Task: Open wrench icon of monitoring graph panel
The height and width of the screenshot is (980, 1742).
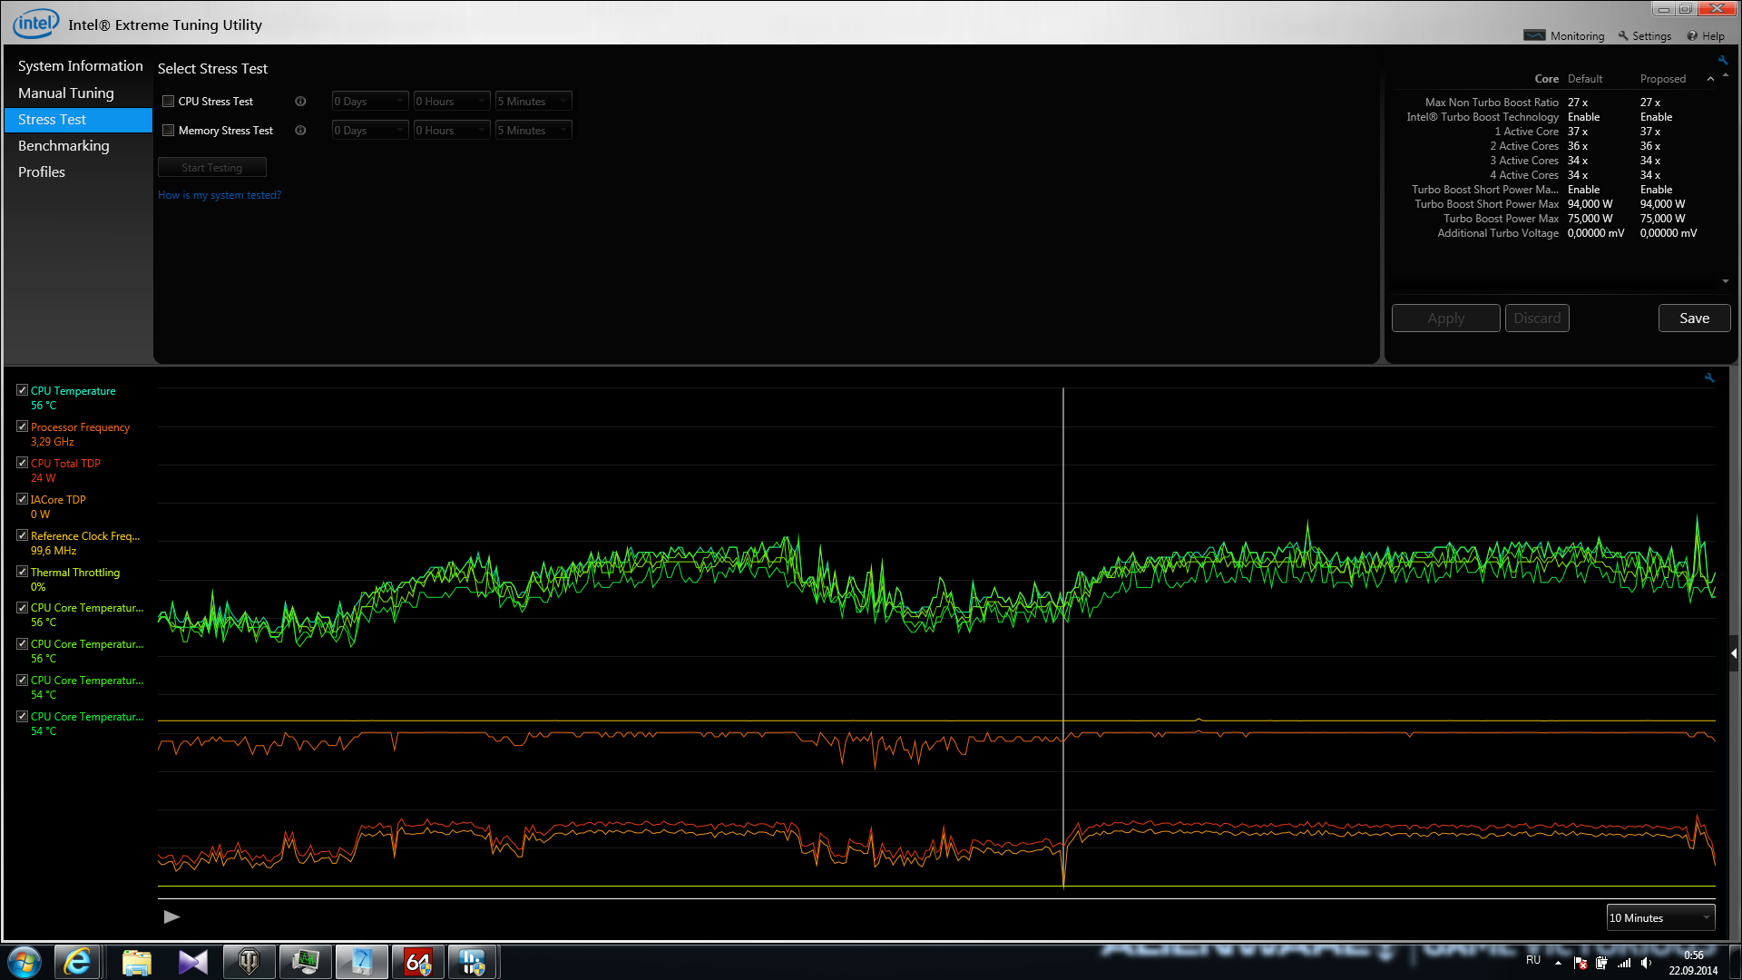Action: point(1709,377)
